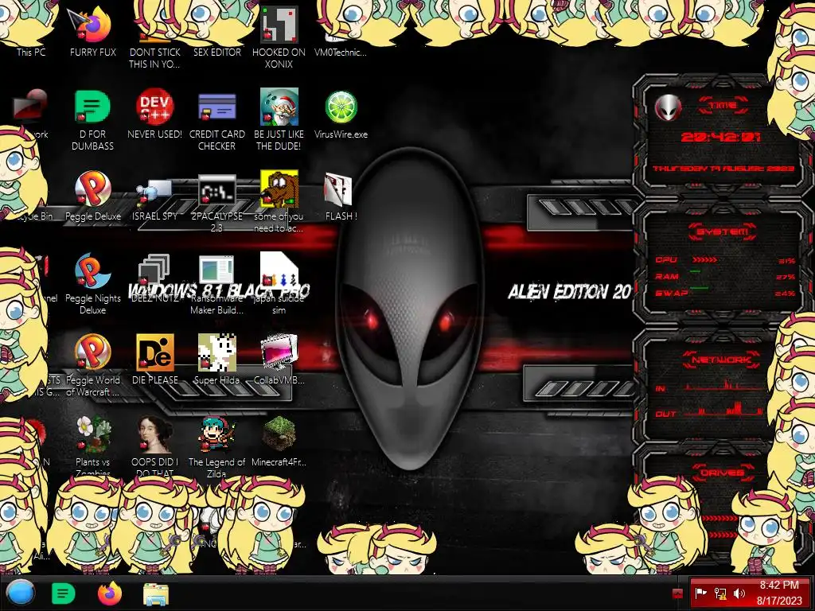Select the OOPS DID I DO THAT portrait icon

point(155,435)
